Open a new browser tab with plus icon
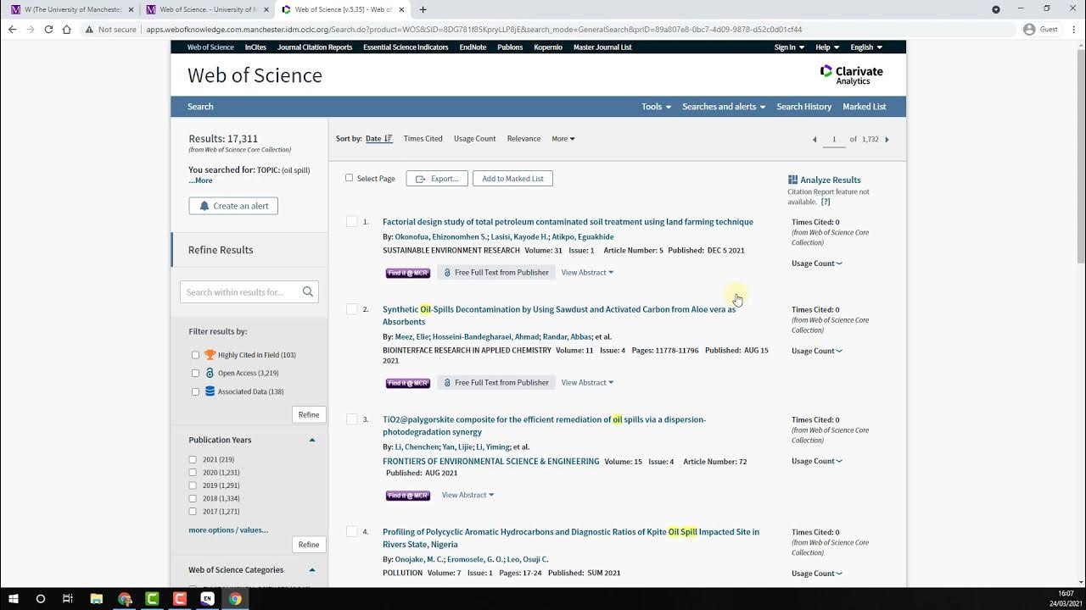The image size is (1086, 610). (x=423, y=9)
